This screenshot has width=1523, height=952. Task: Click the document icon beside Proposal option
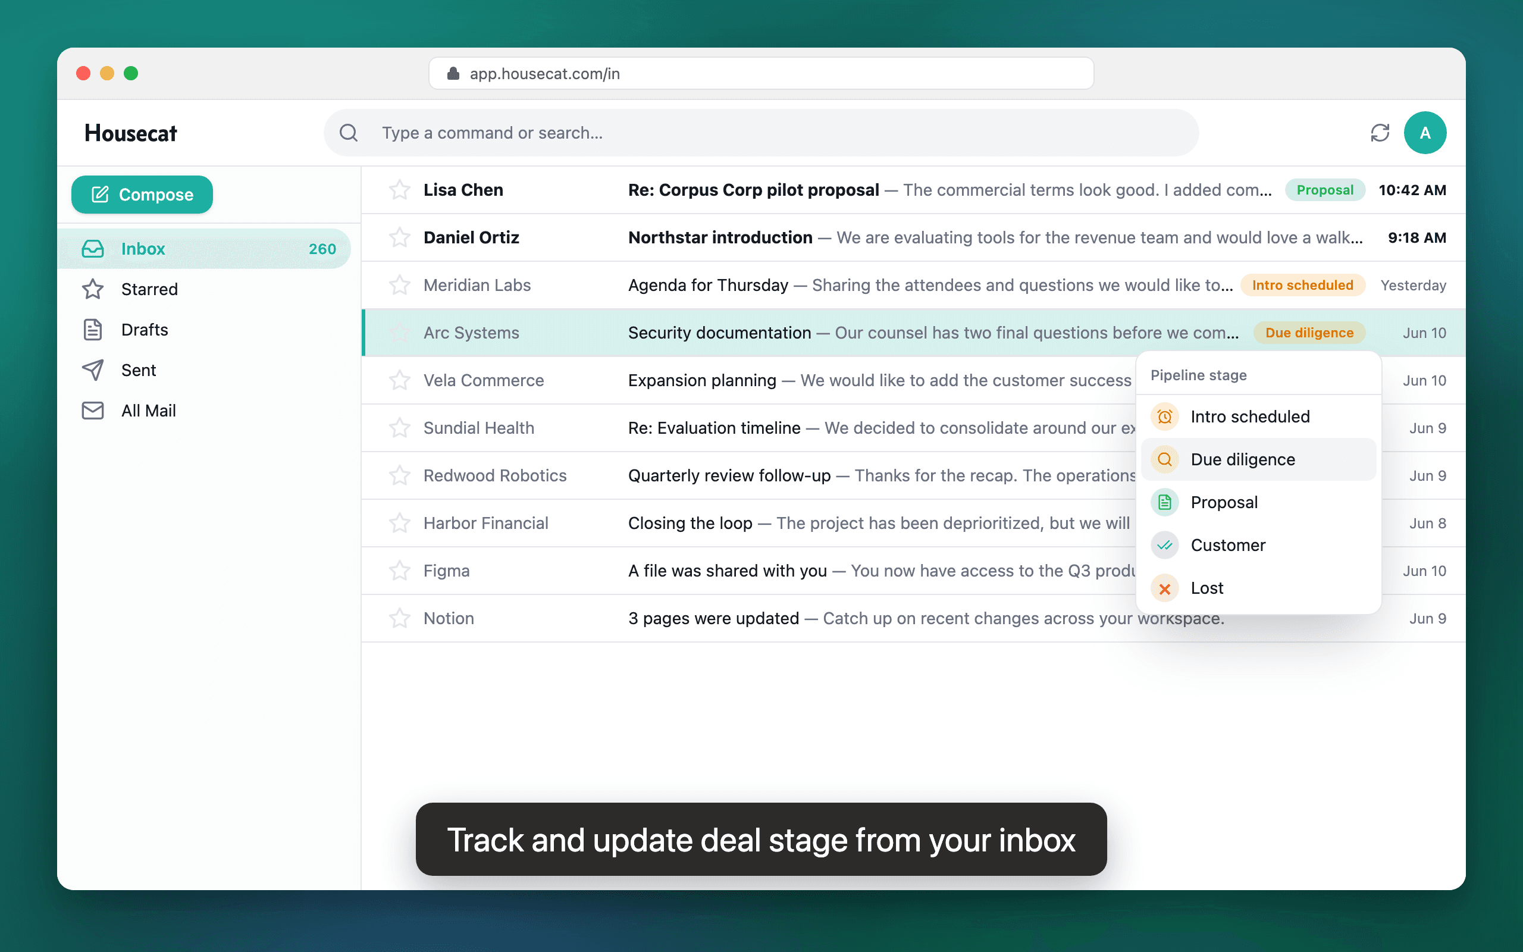pos(1164,502)
